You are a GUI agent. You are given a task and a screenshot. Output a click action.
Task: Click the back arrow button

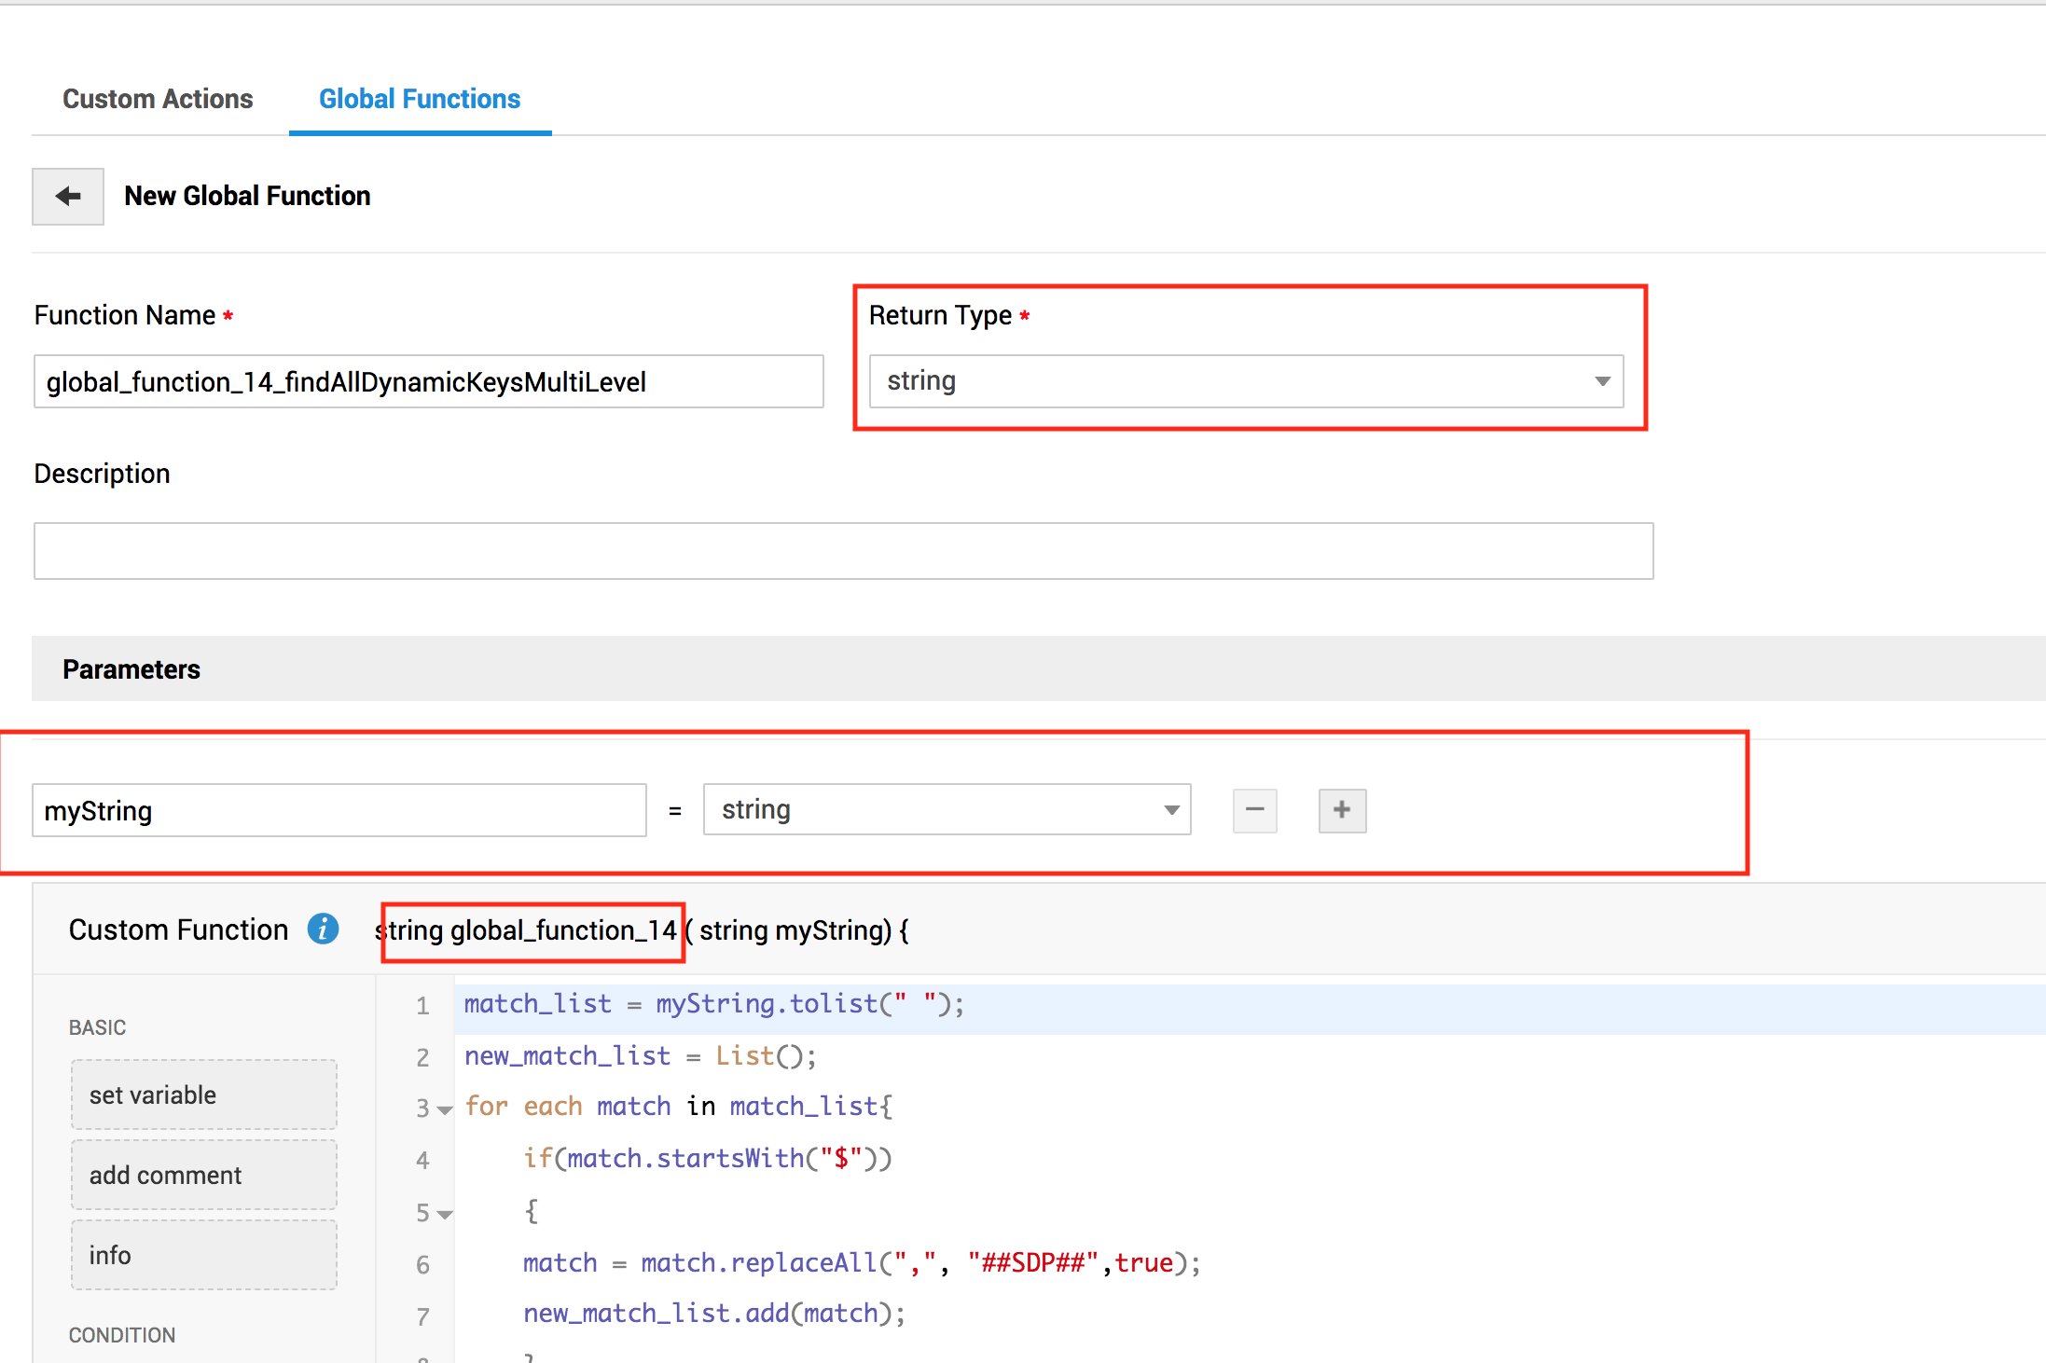pyautogui.click(x=68, y=197)
